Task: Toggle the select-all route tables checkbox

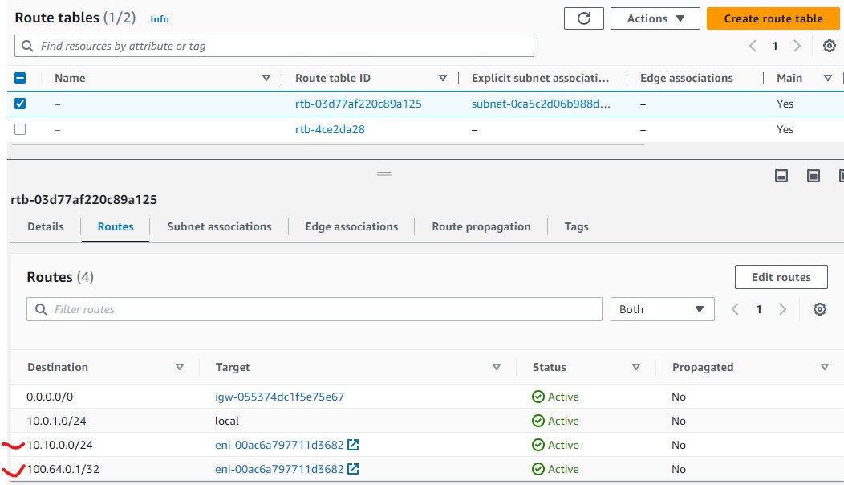Action: pyautogui.click(x=20, y=78)
